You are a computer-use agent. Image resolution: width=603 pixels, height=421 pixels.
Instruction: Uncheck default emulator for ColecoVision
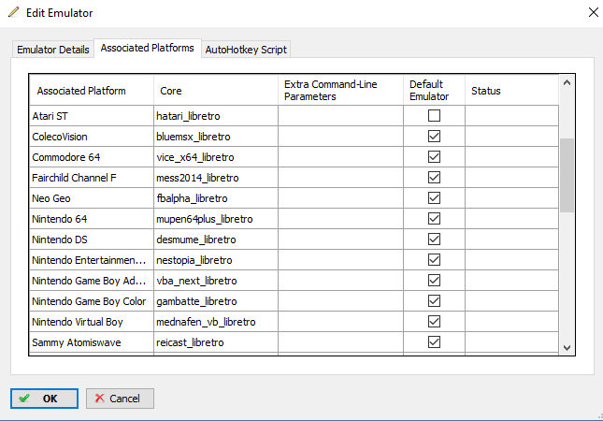tap(434, 137)
